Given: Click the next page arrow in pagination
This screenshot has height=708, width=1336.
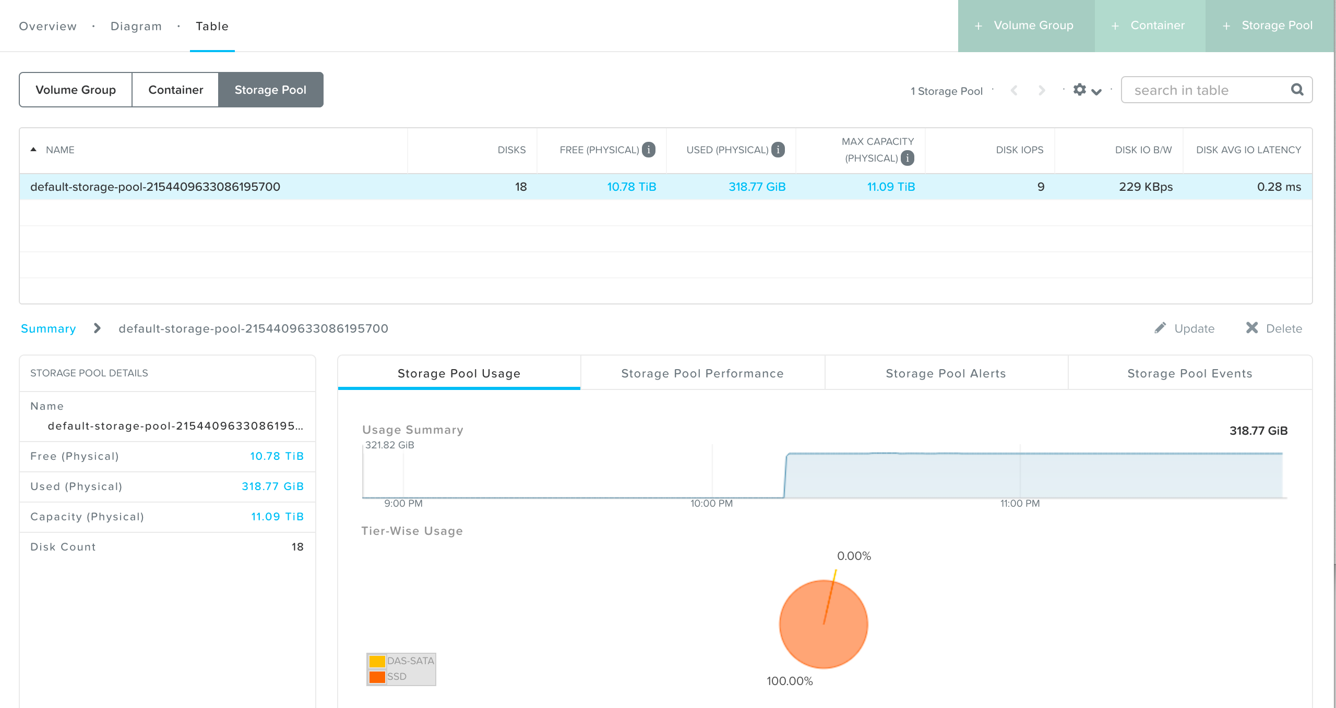Looking at the screenshot, I should [1042, 90].
